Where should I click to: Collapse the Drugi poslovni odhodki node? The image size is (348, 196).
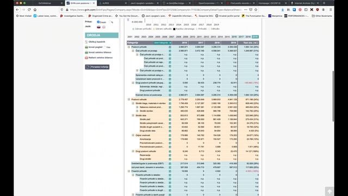133,151
